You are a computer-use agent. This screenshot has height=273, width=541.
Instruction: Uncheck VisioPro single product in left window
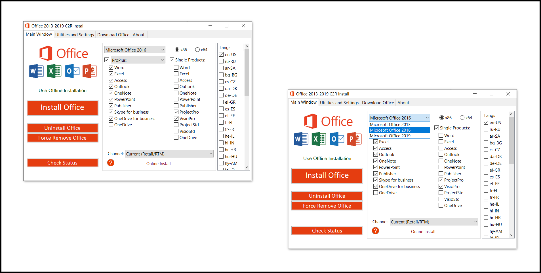(176, 118)
